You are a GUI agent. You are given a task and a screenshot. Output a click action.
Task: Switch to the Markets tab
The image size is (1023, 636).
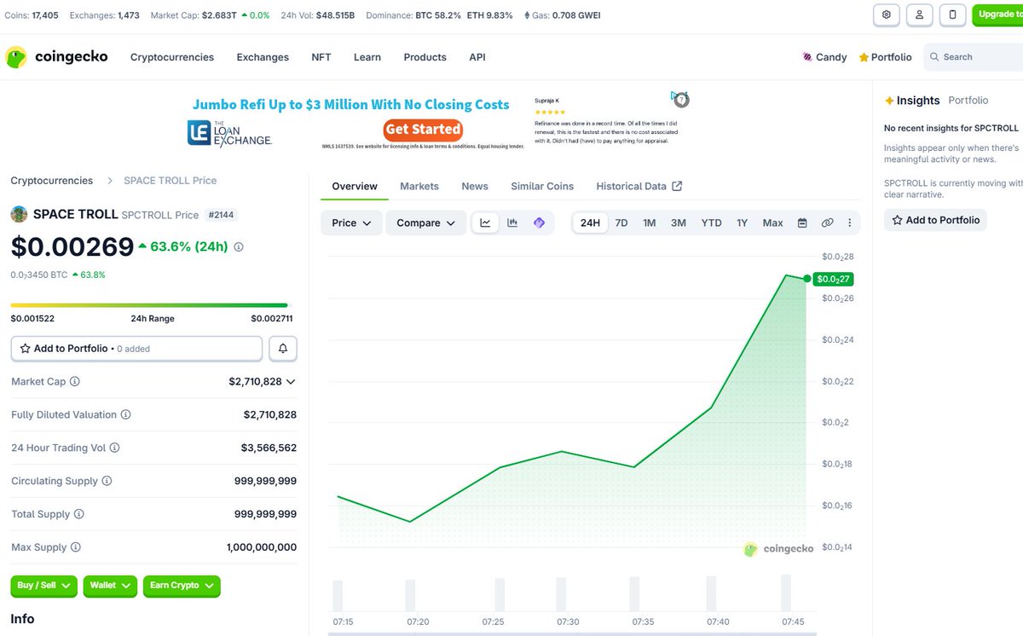(419, 186)
